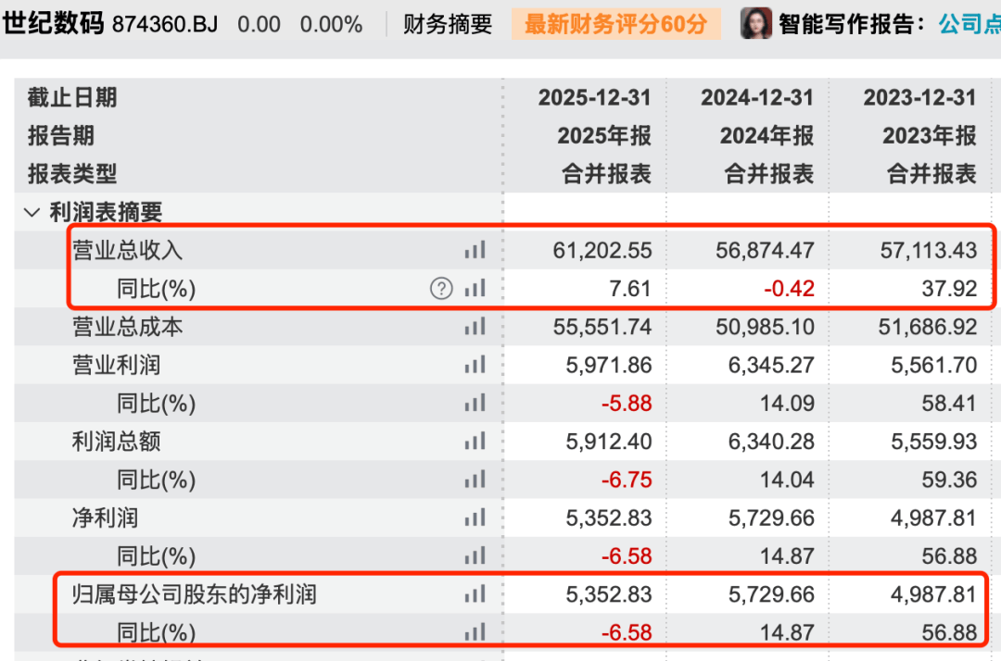Image resolution: width=1001 pixels, height=661 pixels.
Task: Collapse the 利润表摘要 section
Action: pos(32,212)
